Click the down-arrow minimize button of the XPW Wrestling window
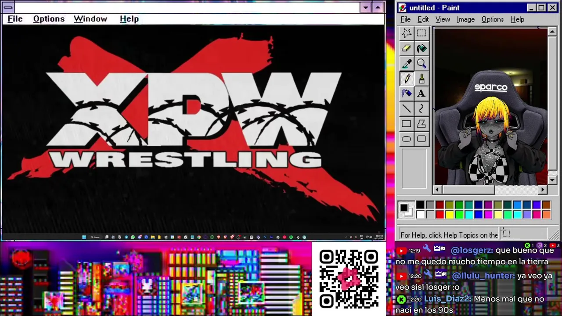 [x=366, y=7]
